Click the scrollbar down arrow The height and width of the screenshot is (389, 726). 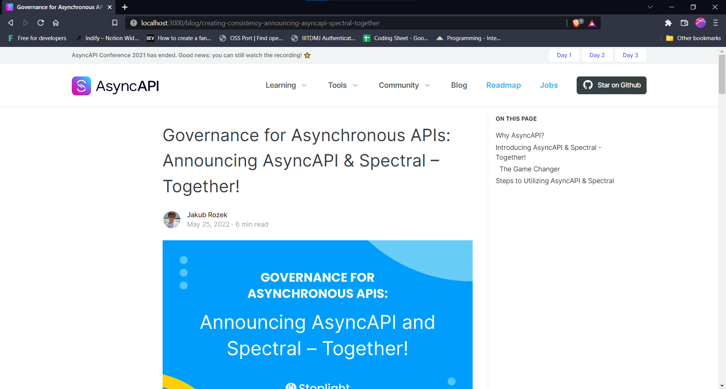pyautogui.click(x=722, y=386)
